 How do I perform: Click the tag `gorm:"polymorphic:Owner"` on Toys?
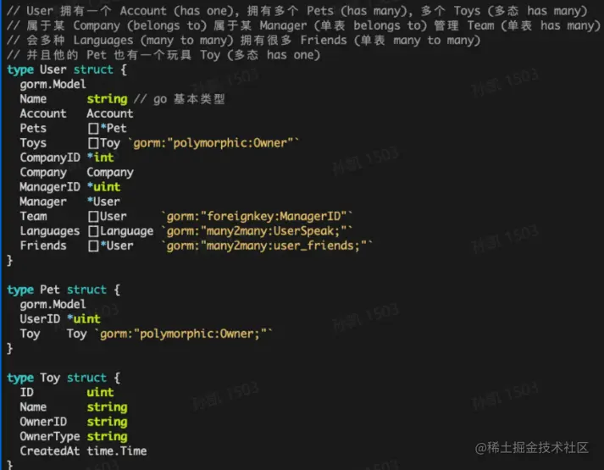[x=215, y=143]
